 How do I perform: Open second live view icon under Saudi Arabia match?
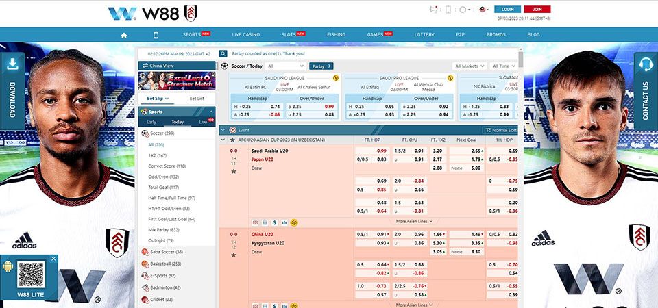(265, 222)
